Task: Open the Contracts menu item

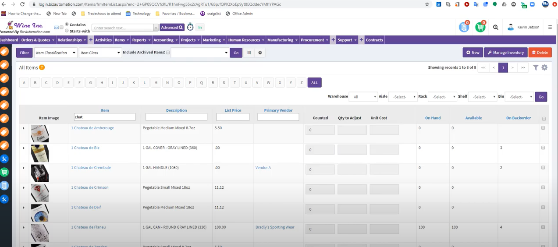Action: [x=374, y=40]
